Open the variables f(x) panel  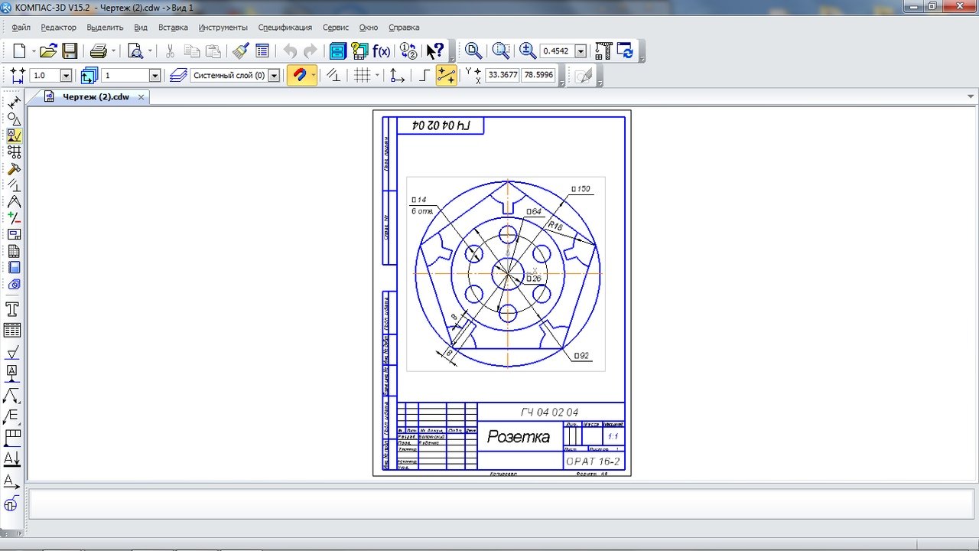(381, 51)
